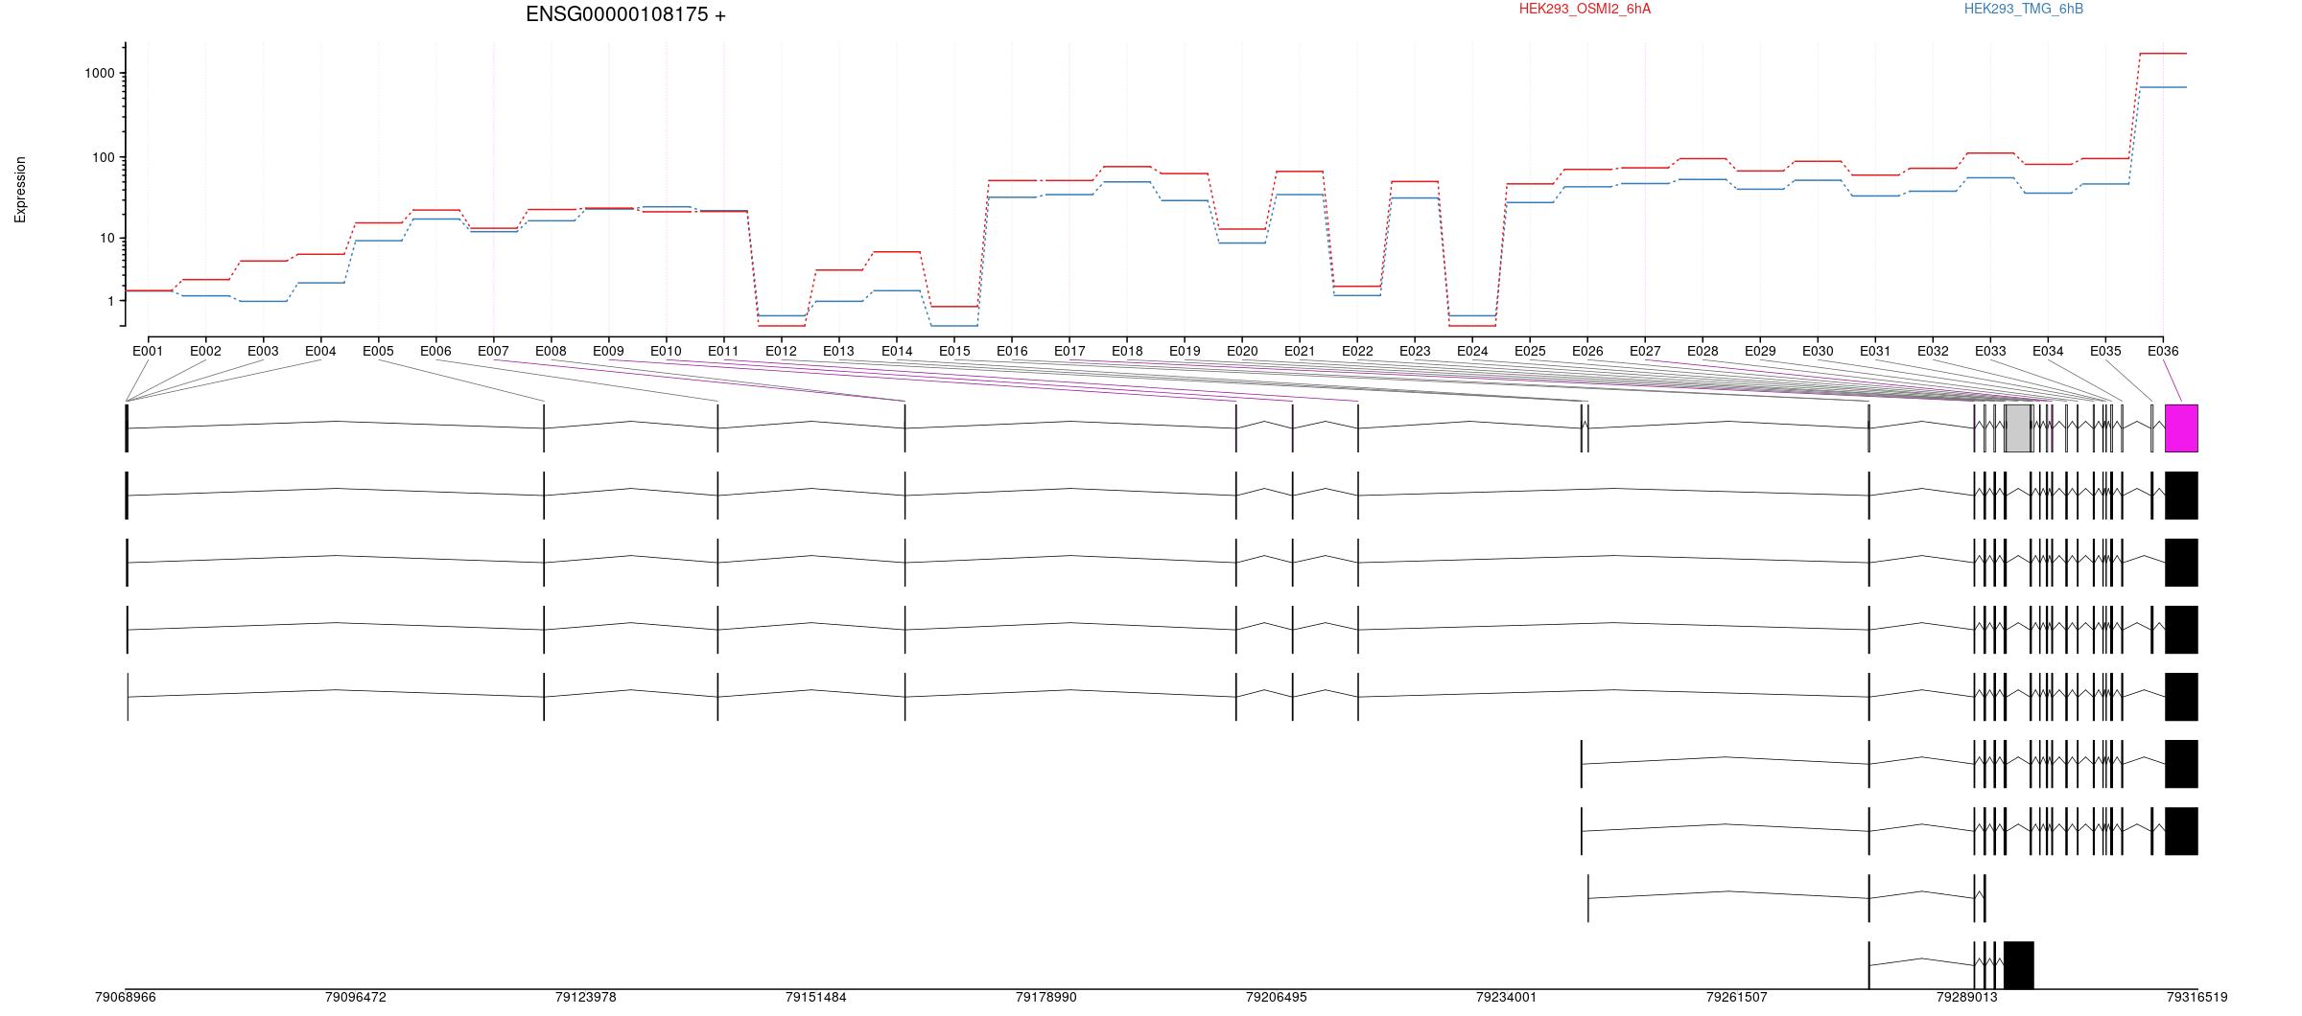
Task: Click exon label E022
Action: (1357, 351)
